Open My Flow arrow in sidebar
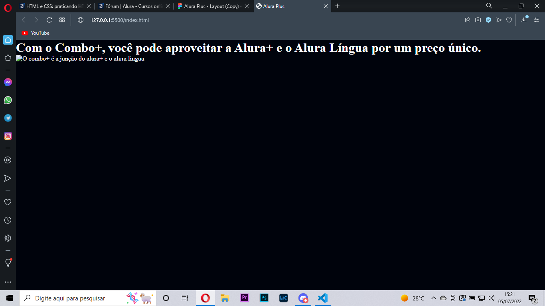545x306 pixels. coord(8,178)
